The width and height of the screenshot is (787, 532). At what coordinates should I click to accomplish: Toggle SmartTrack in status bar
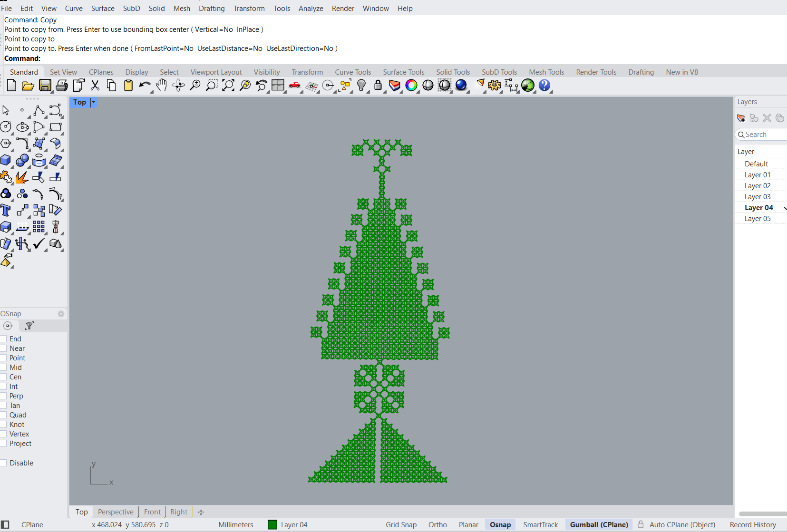click(x=540, y=525)
